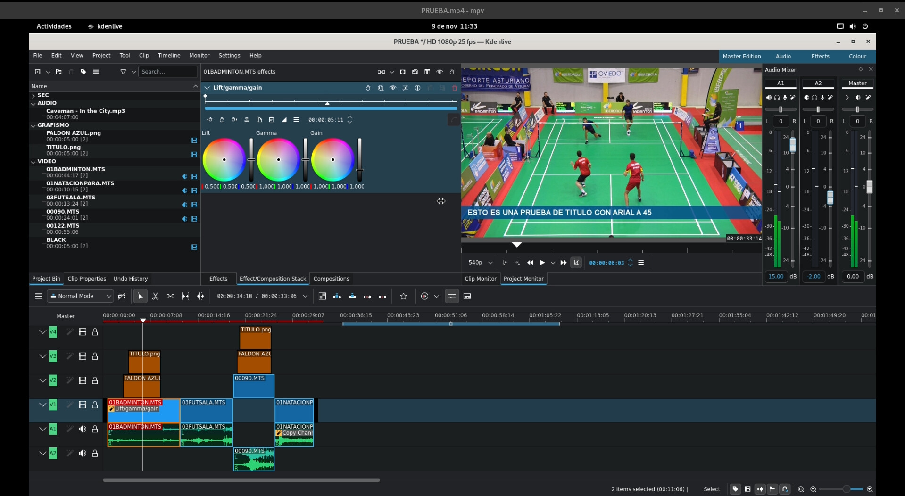Open the GNOME Actividades overview
905x496 pixels.
(x=54, y=26)
